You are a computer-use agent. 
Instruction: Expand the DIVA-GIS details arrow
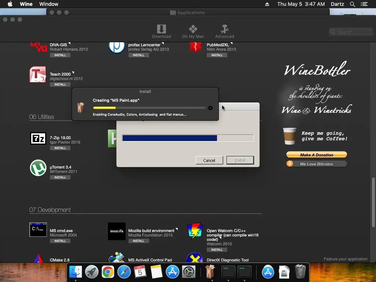pos(69,43)
